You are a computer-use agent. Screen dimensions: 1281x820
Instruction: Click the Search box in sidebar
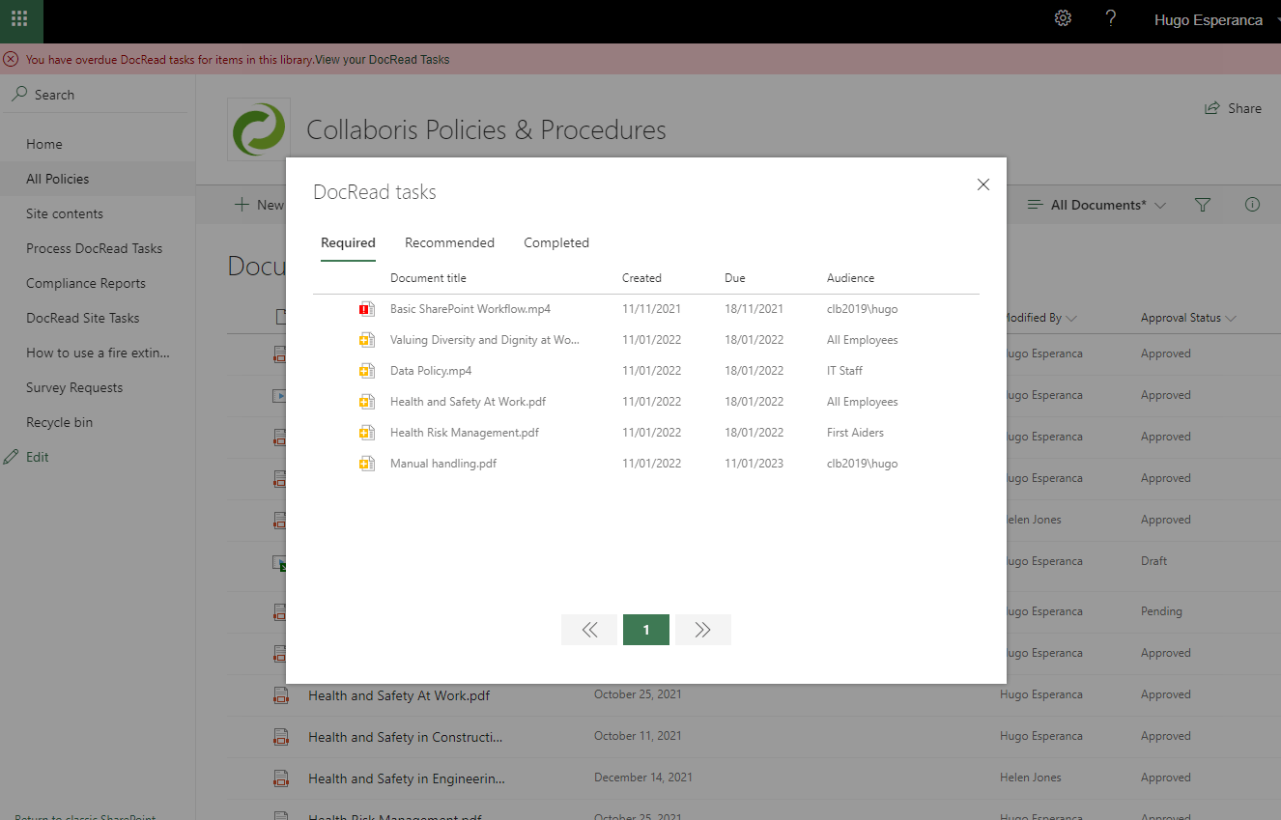[97, 95]
